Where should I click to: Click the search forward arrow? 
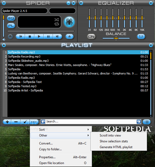(x=139, y=121)
